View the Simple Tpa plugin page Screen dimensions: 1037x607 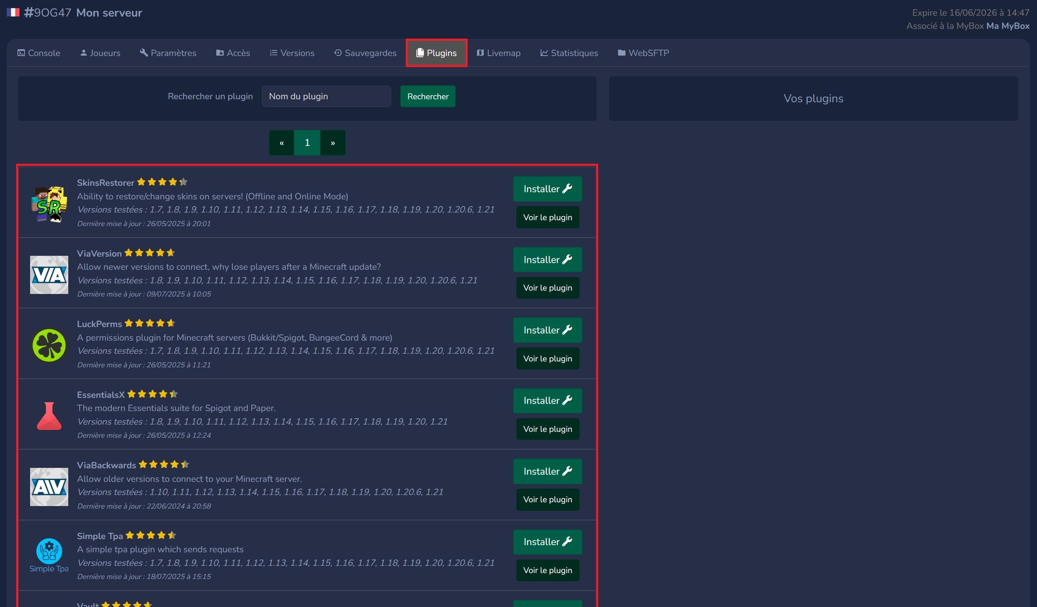[547, 570]
